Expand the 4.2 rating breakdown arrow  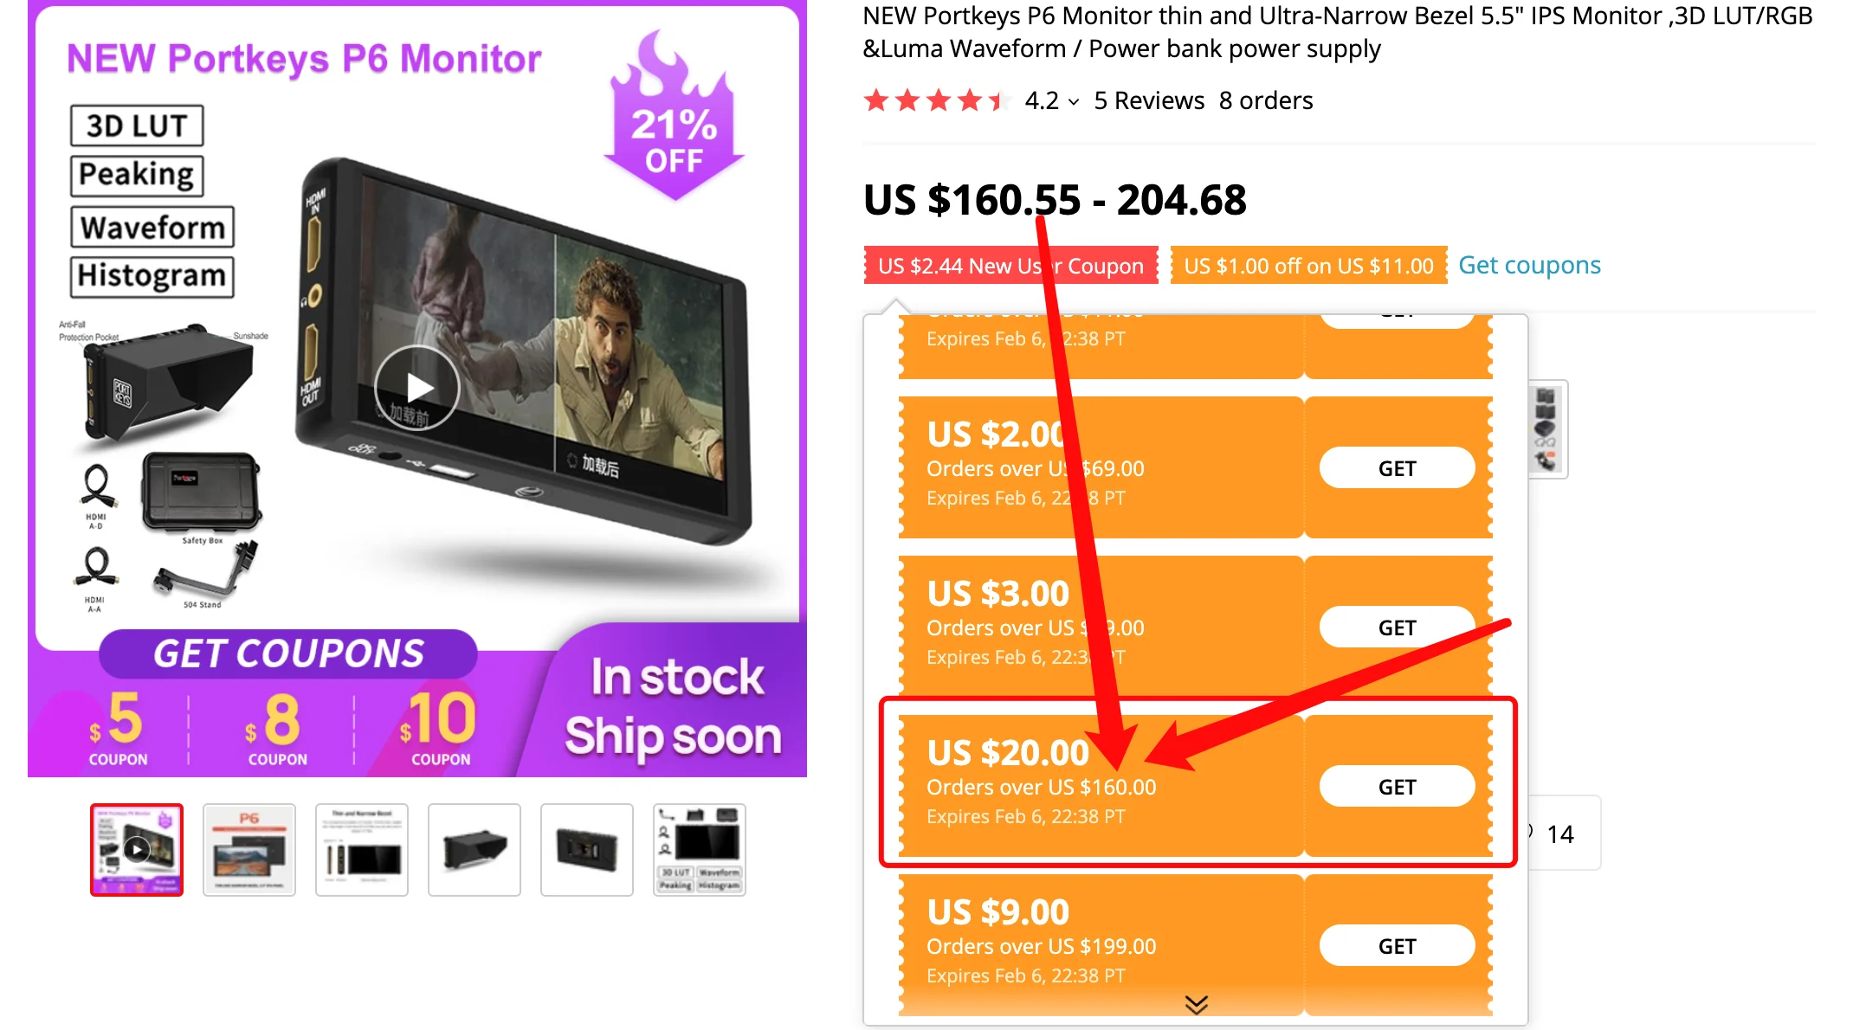coord(1074,102)
